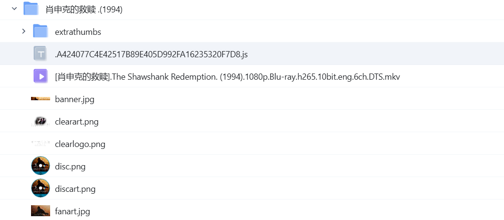The width and height of the screenshot is (504, 220).
Task: Select the fanart.jpg file name
Action: click(x=73, y=212)
